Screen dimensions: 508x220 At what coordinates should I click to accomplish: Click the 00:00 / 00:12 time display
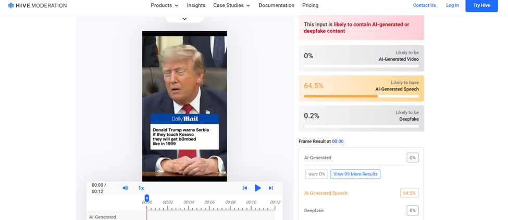pyautogui.click(x=99, y=188)
